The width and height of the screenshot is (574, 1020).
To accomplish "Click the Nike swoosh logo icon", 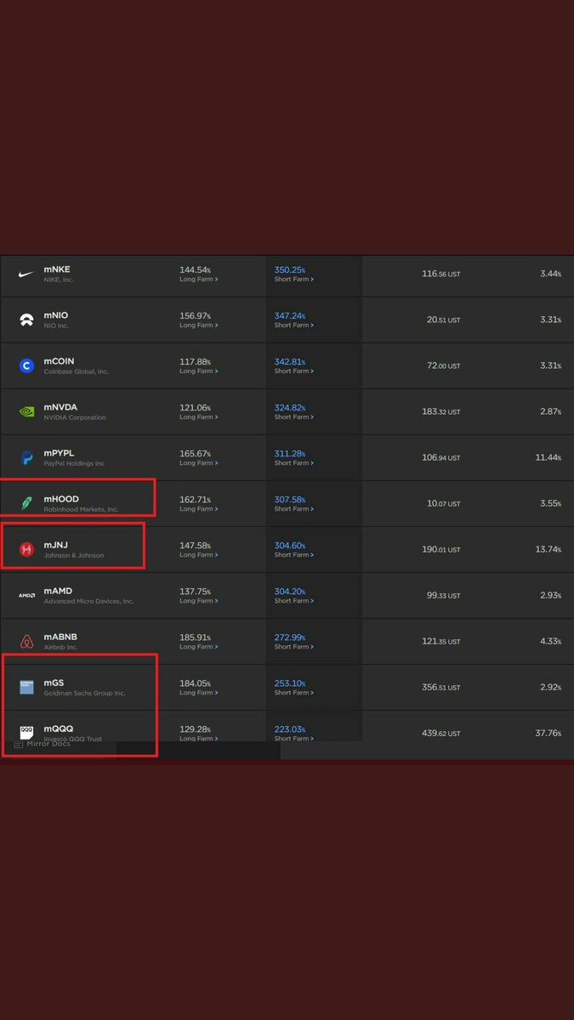I will click(x=26, y=275).
